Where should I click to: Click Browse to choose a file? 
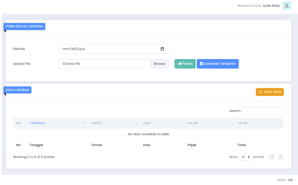(159, 64)
